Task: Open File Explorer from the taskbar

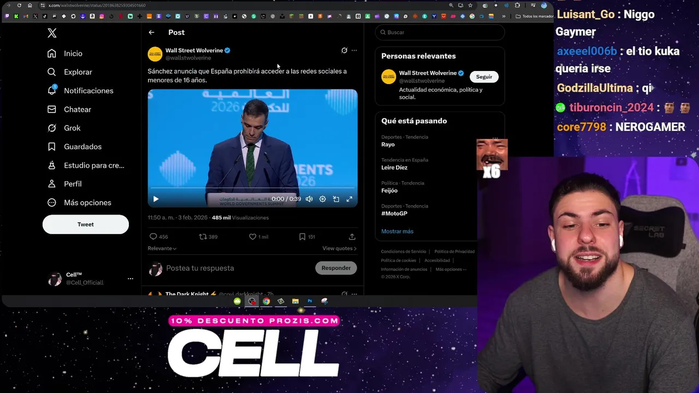Action: click(295, 301)
